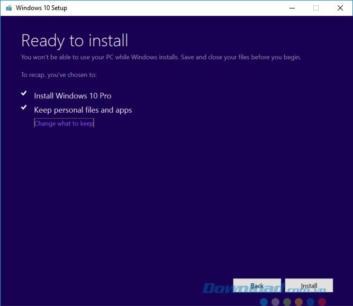353x306 pixels.
Task: Click the Windows 10 Setup title bar icon
Action: (x=8, y=8)
